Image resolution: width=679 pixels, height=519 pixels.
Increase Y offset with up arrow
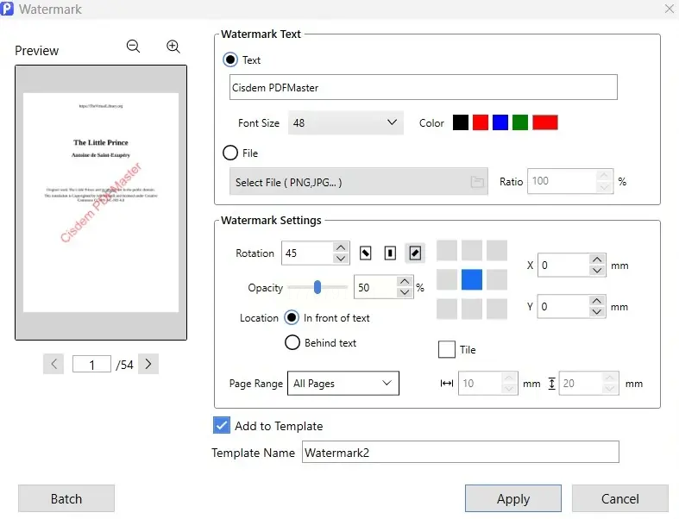click(597, 301)
